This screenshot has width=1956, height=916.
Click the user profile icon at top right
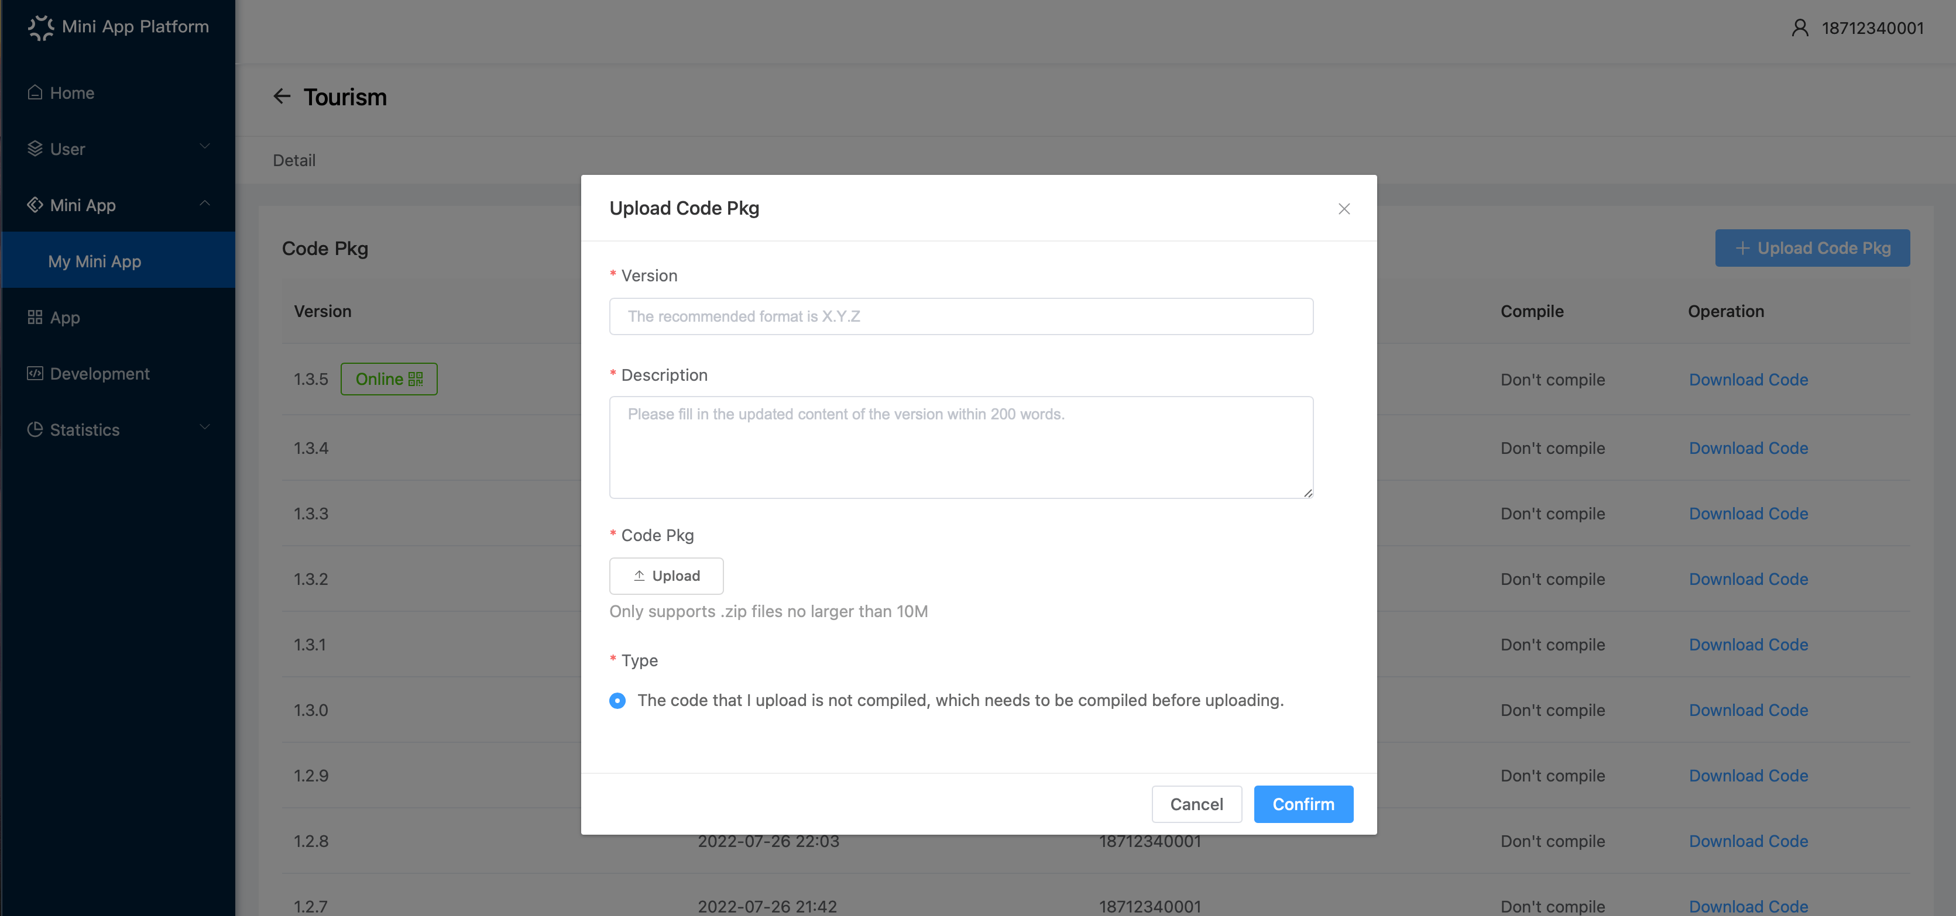pyautogui.click(x=1800, y=28)
